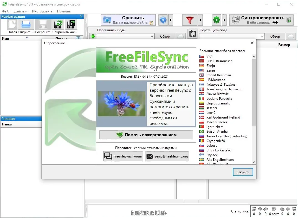Open the Инструменты menu

point(43,11)
